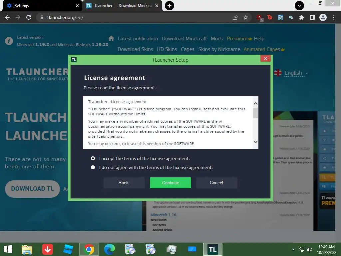Switch to the Settings browser tab
Screen dimensions: 341x256
click(x=41, y=6)
